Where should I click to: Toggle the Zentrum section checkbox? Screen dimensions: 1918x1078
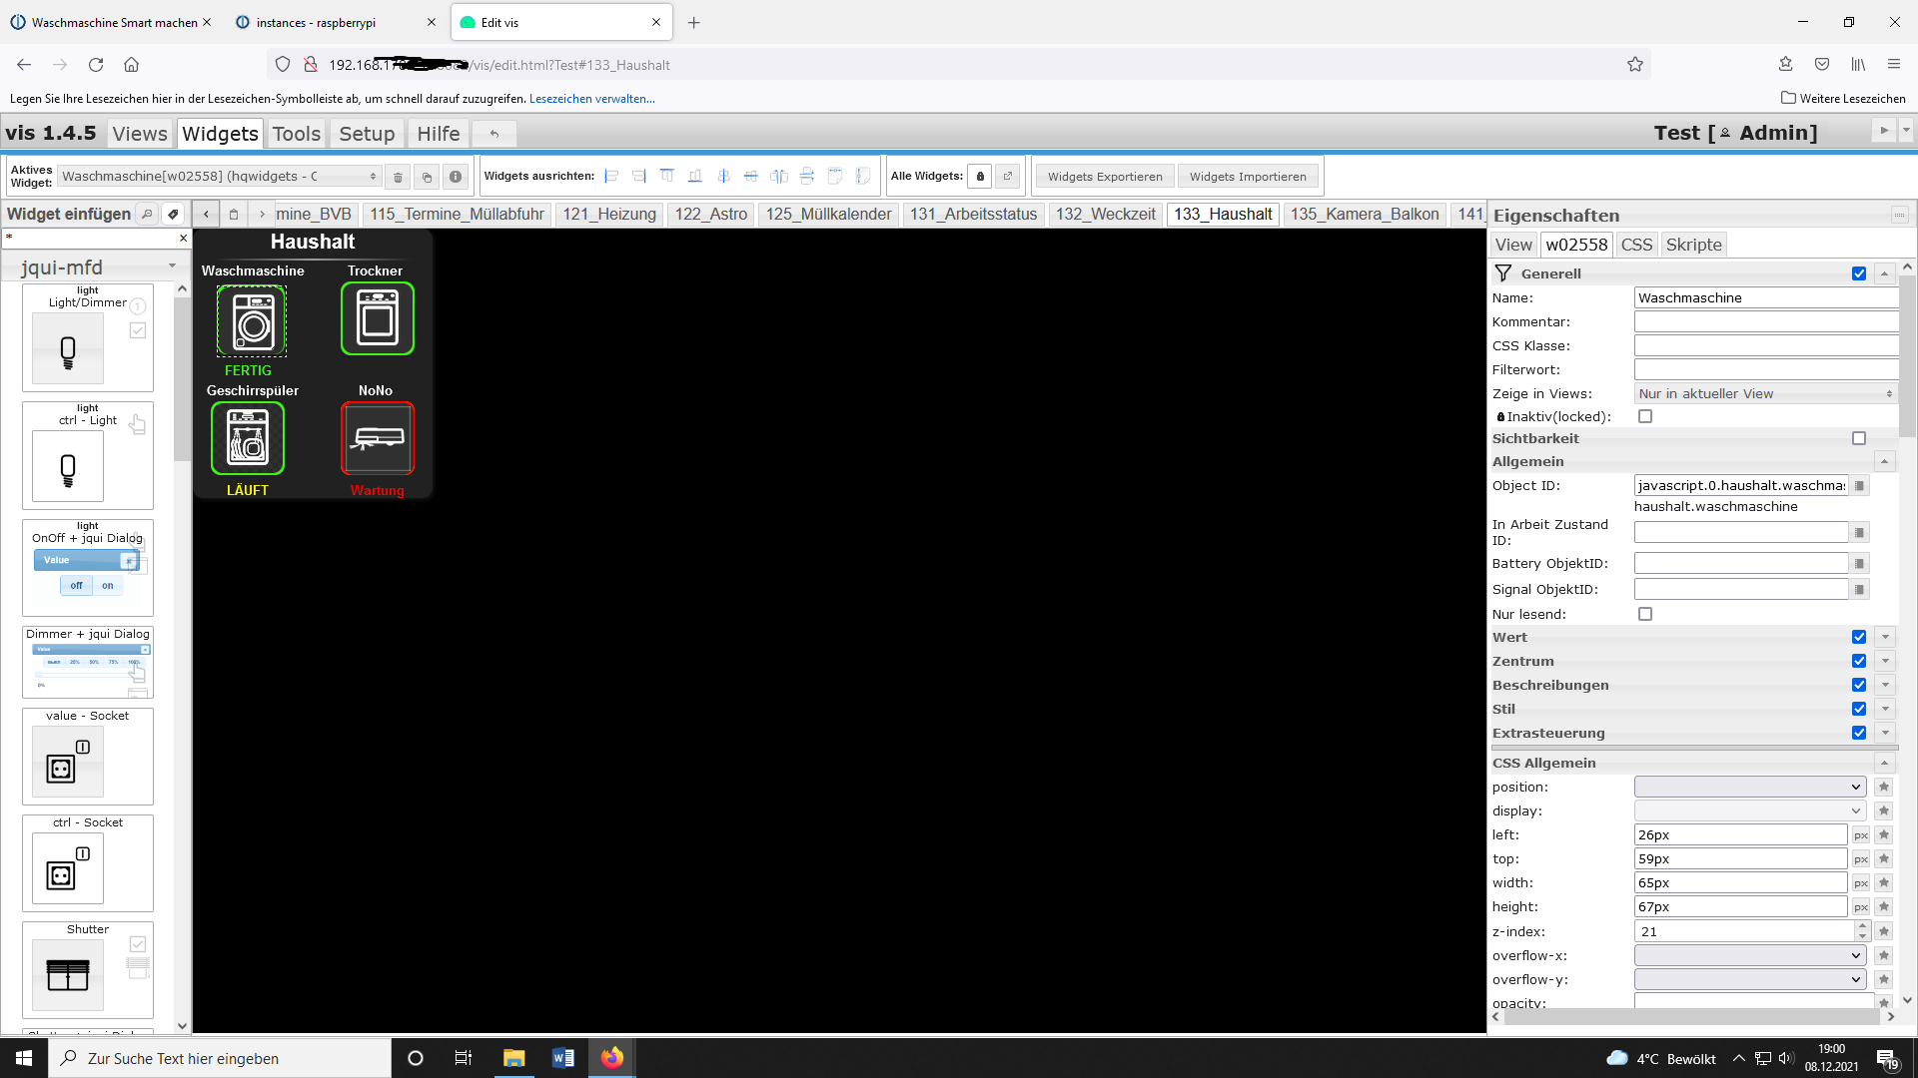1859,661
